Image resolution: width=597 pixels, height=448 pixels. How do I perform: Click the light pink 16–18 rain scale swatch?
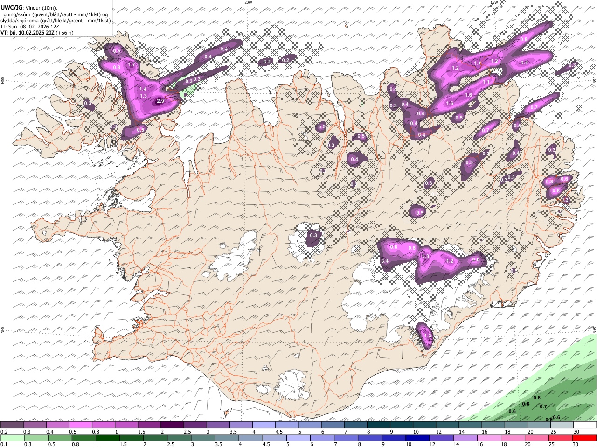tap(489, 438)
